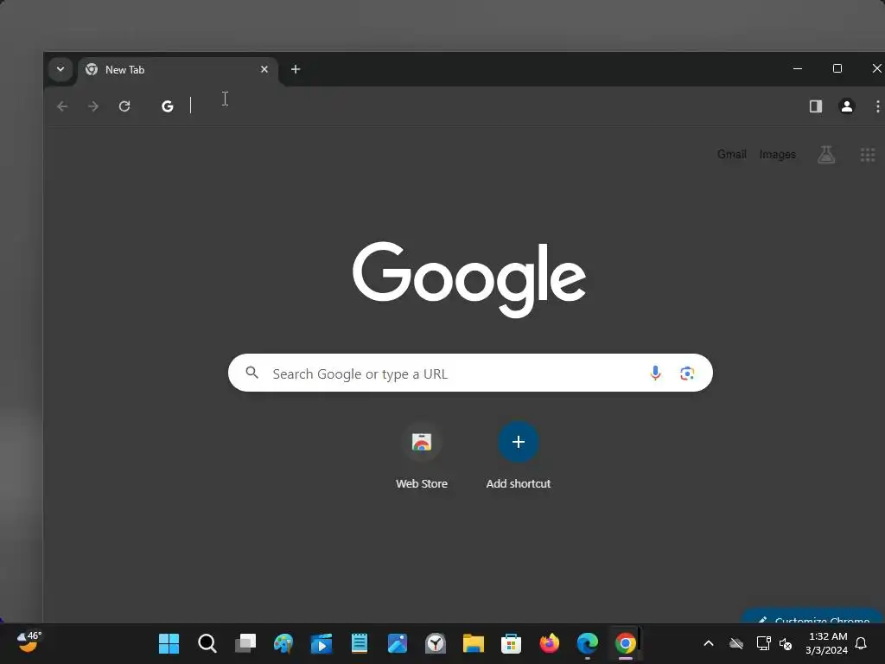Click the Customize Chrome button
Screen dimensions: 885x664
[x=813, y=616]
